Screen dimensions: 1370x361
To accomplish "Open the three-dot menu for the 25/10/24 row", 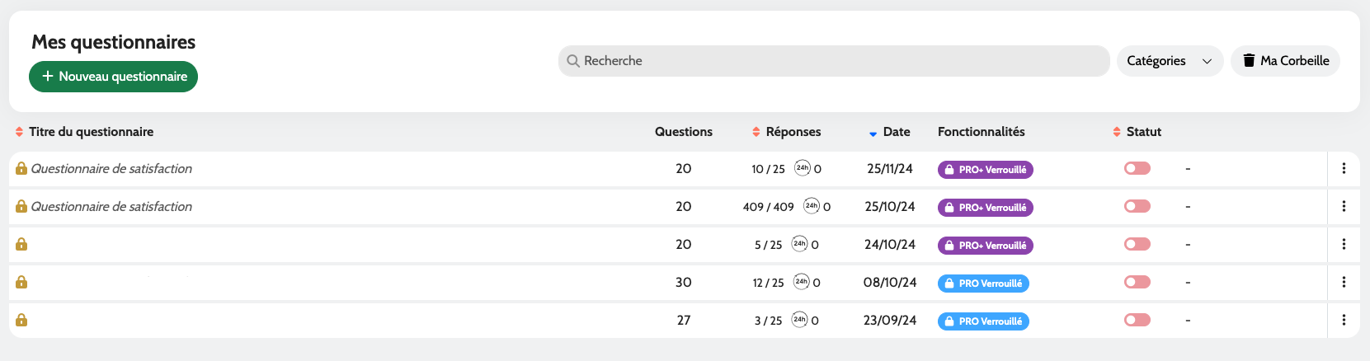I will tap(1344, 206).
